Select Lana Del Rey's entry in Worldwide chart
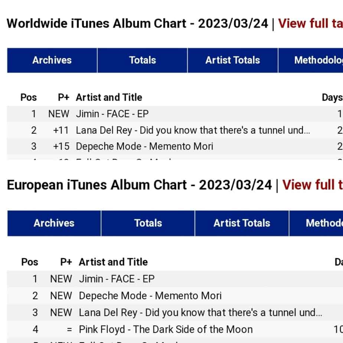343x343 pixels. 193,130
